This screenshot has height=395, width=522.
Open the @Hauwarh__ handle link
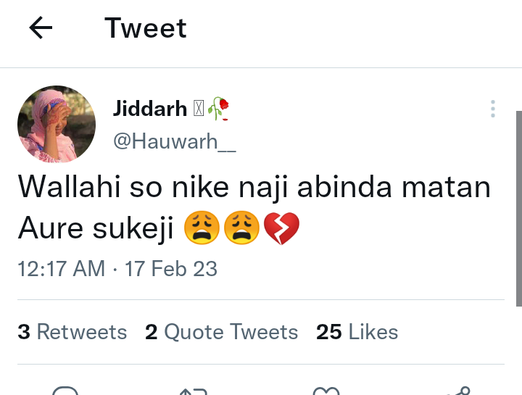pyautogui.click(x=174, y=141)
